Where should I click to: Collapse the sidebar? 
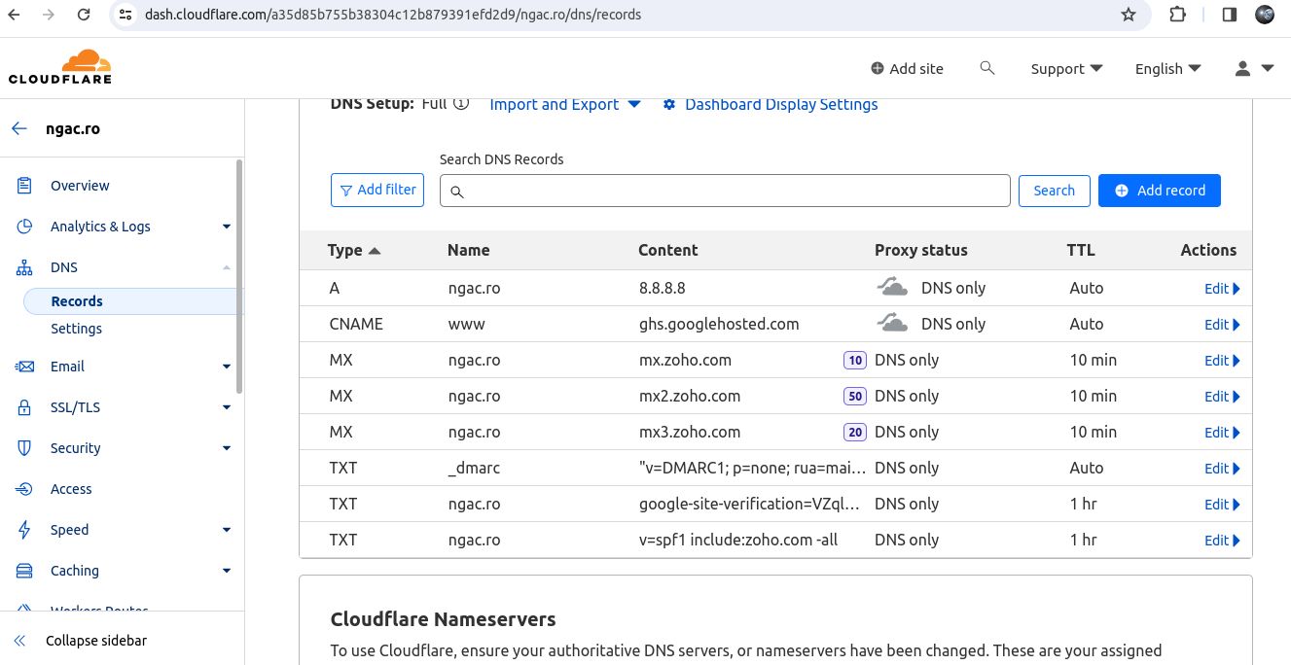tap(95, 641)
